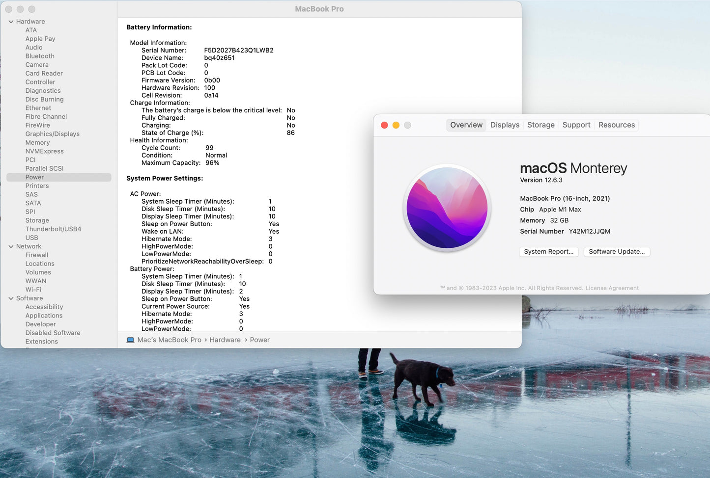Collapse the Hardware section in sidebar

tap(11, 22)
